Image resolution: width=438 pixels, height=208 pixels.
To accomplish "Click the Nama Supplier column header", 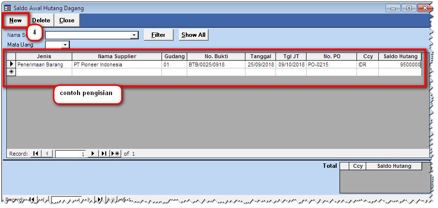I will coord(116,56).
